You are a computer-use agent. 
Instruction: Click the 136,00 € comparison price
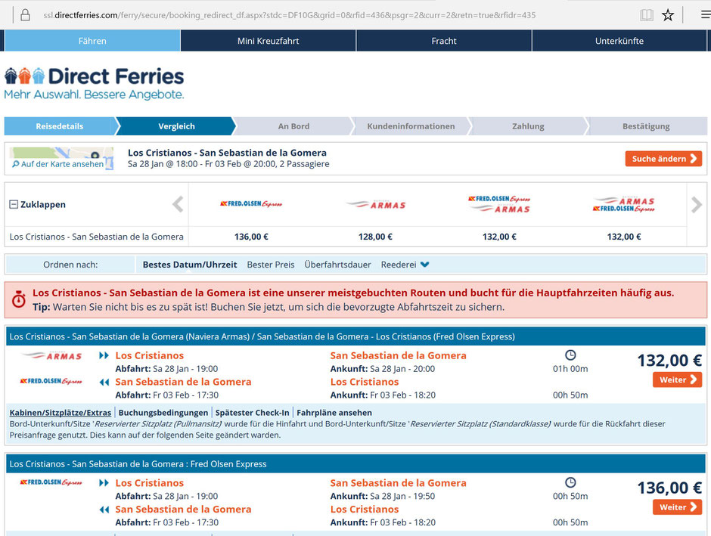pyautogui.click(x=251, y=237)
